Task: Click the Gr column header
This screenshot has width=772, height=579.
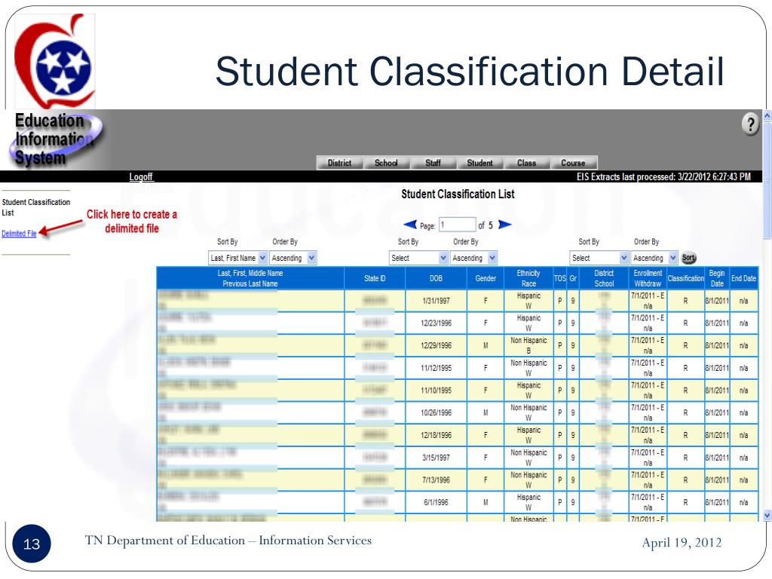Action: [x=573, y=278]
